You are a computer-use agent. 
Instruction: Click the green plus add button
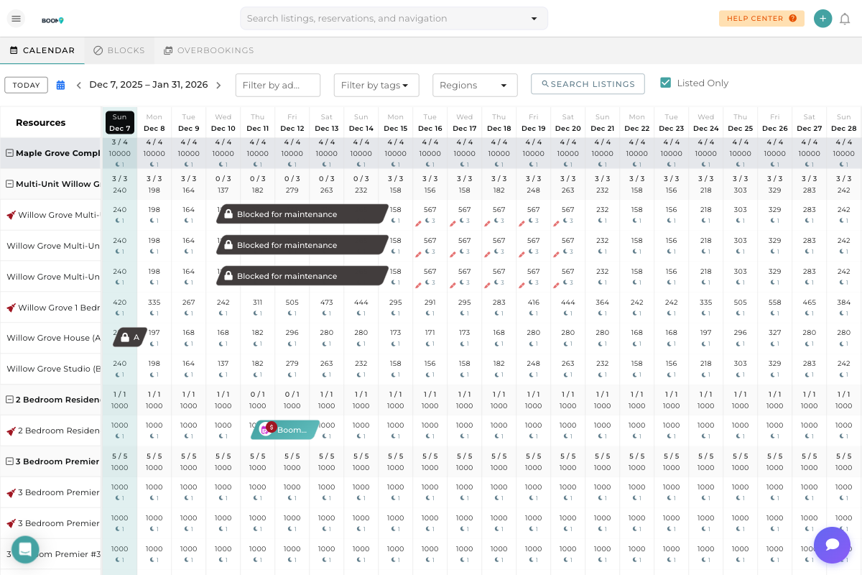click(822, 19)
